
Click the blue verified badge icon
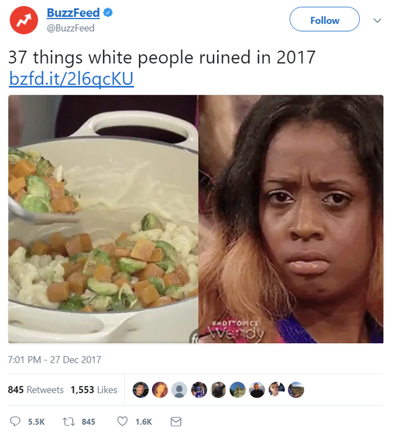tap(108, 12)
